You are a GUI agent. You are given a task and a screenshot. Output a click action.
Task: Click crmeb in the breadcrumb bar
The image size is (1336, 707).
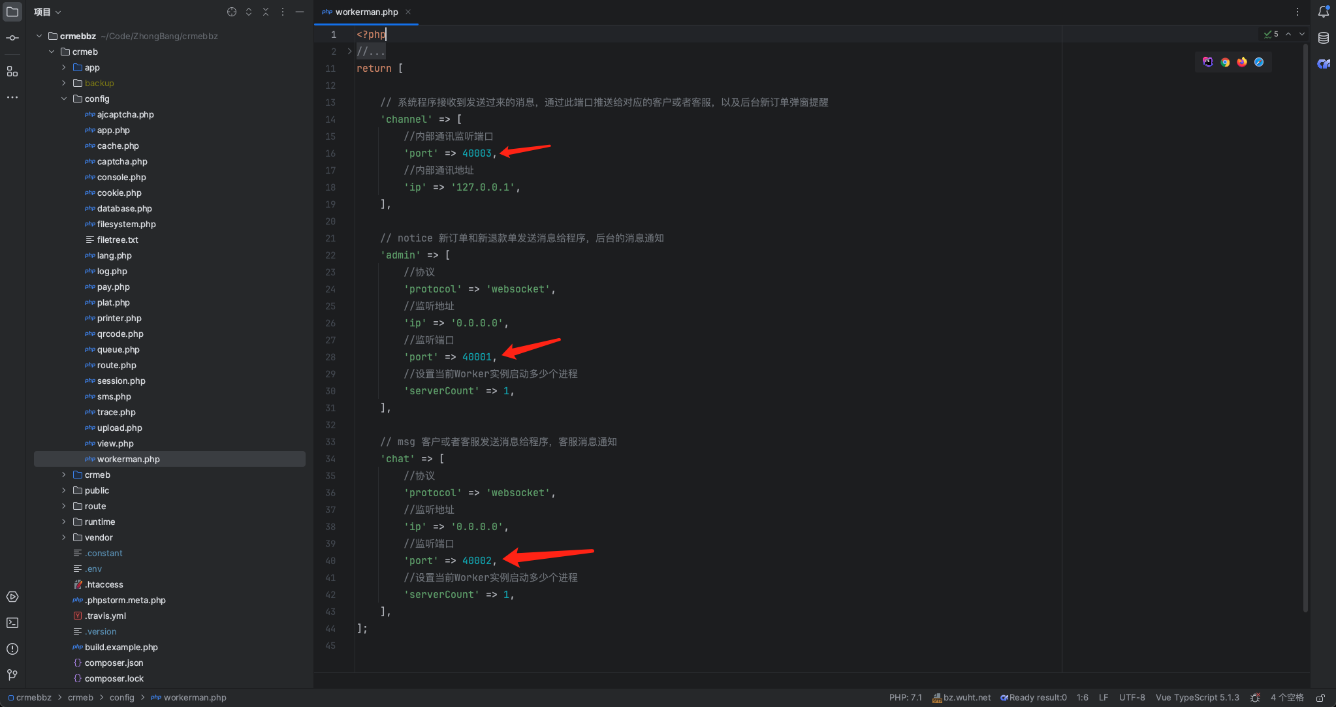point(80,697)
